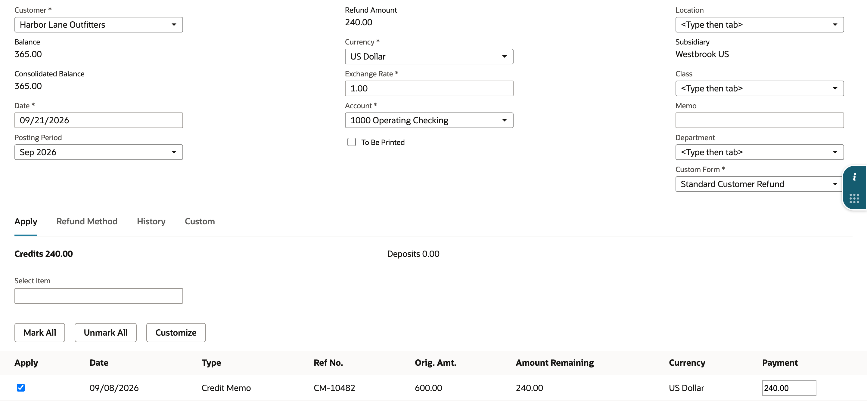Click the Credits 240.00 label
The width and height of the screenshot is (867, 406).
pos(43,254)
